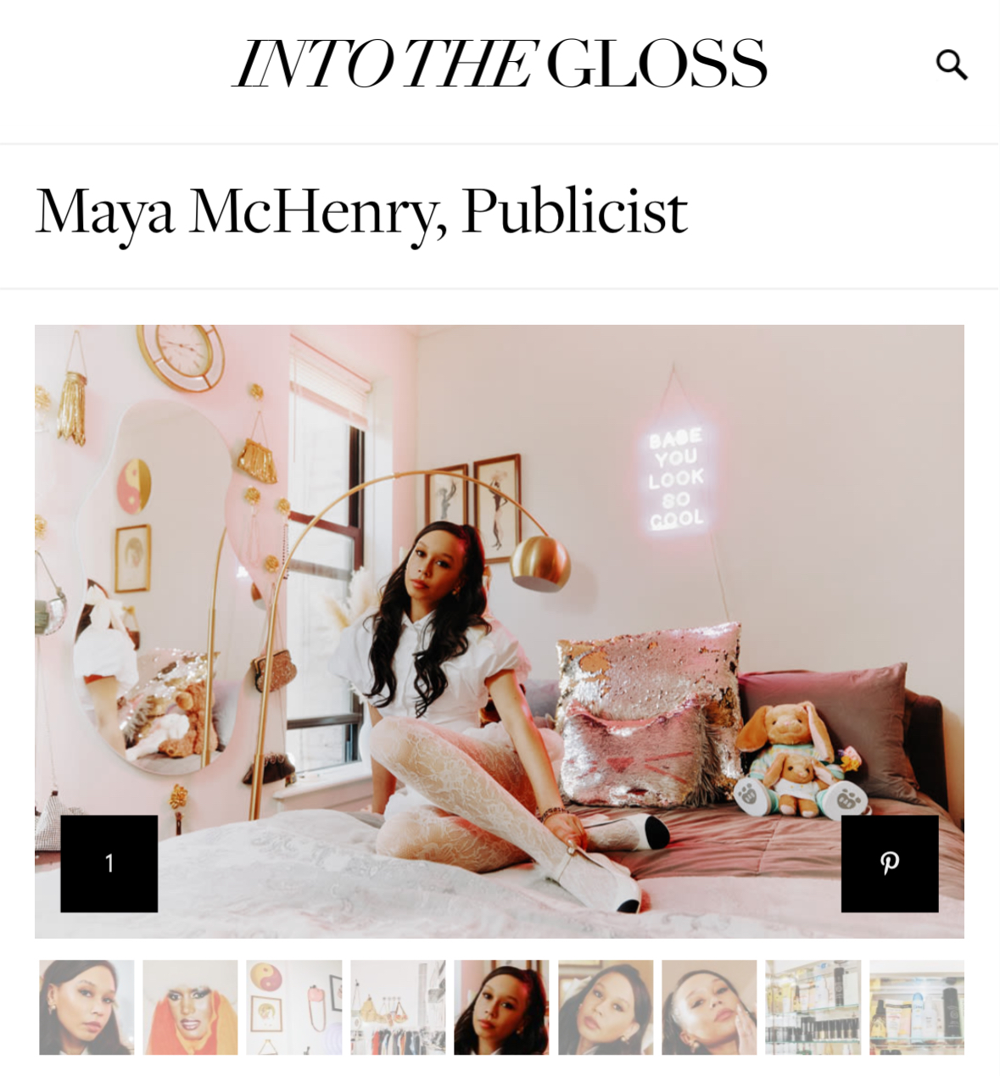Image resolution: width=1000 pixels, height=1076 pixels.
Task: Click the sequin pillow in the photo
Action: point(649,712)
